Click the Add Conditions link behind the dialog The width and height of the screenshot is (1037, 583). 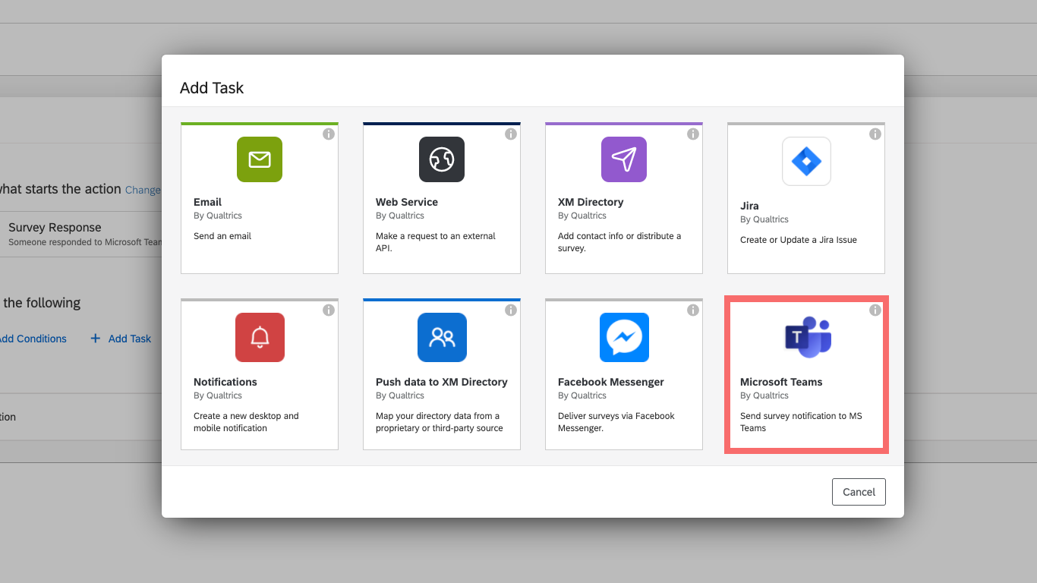(x=33, y=339)
